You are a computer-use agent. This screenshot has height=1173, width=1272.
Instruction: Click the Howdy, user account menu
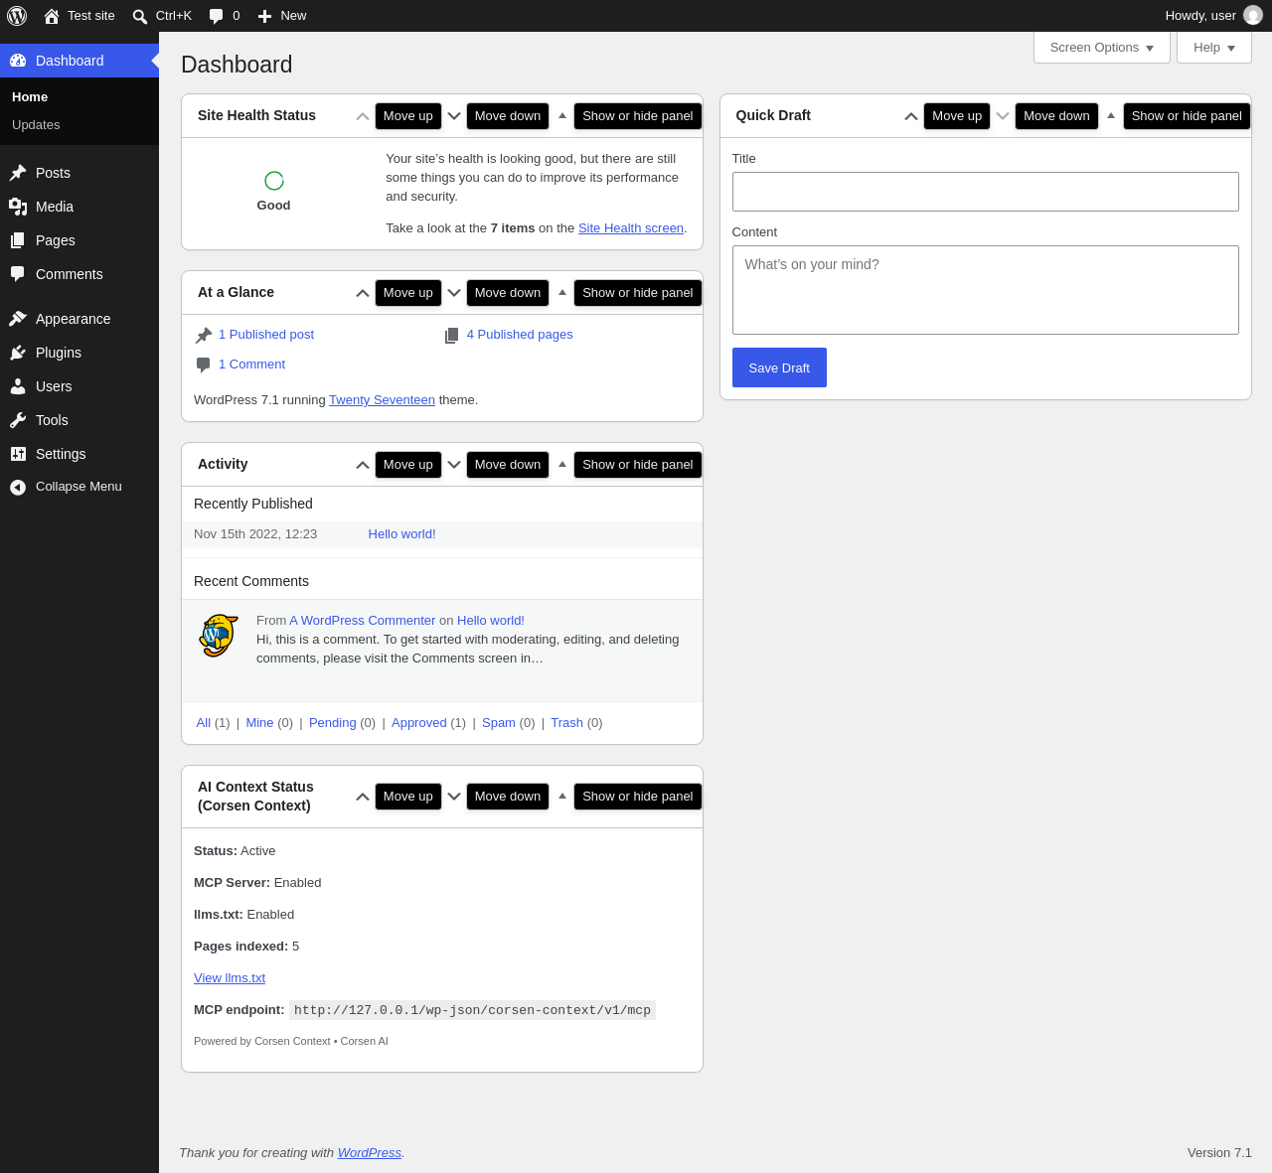click(x=1213, y=16)
